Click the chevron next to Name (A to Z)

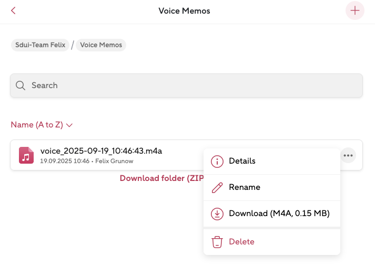point(69,125)
